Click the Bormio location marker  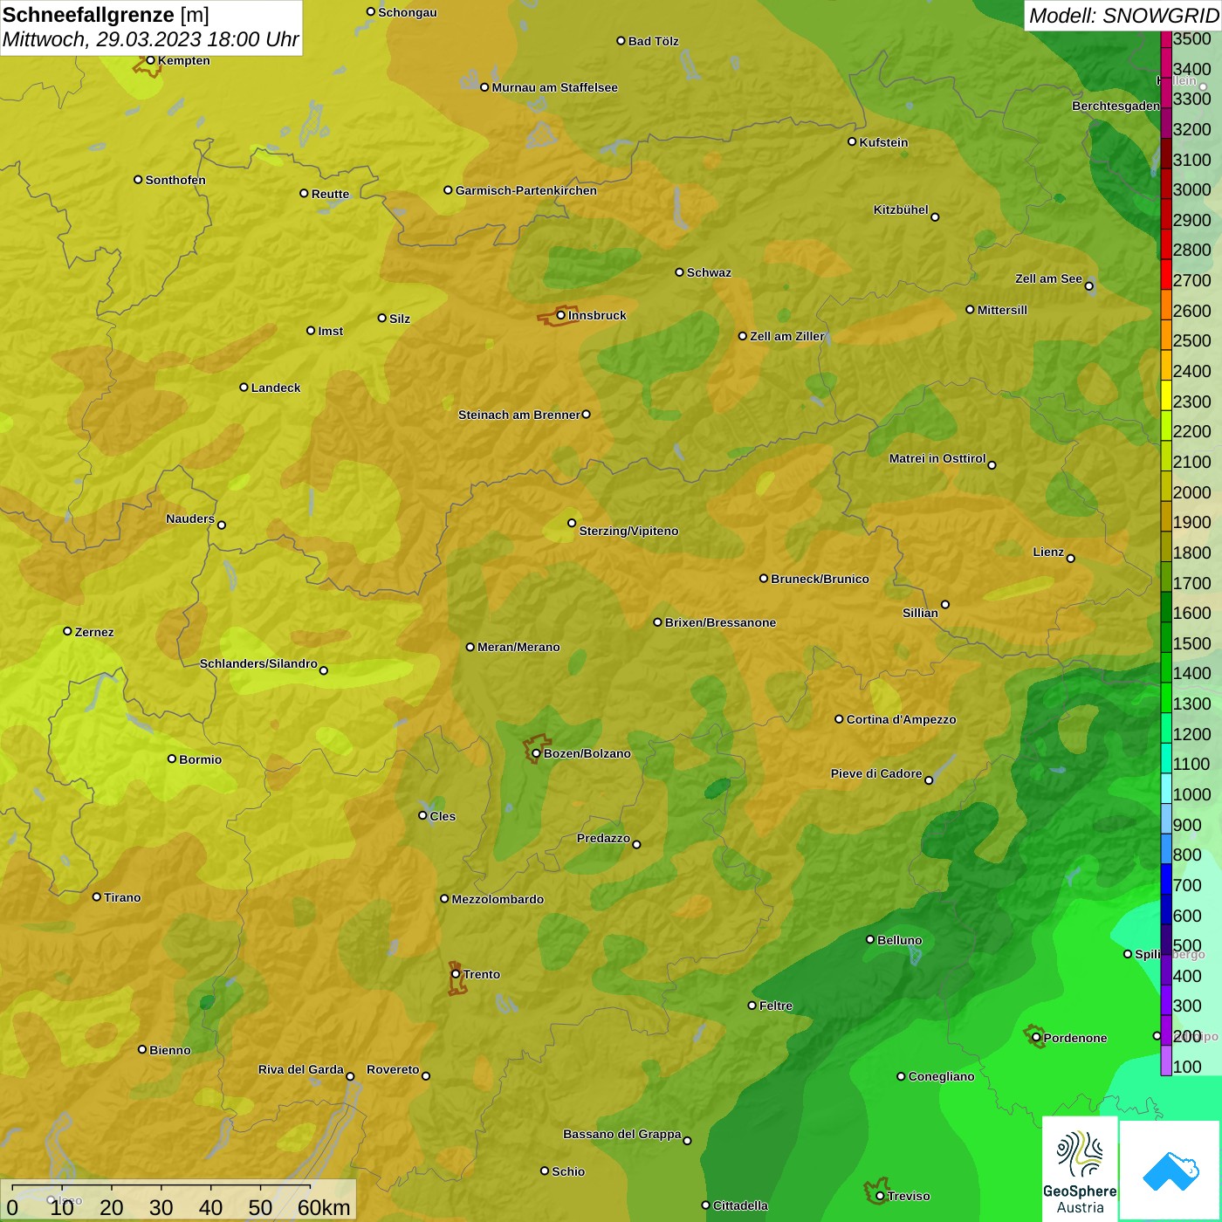pos(172,759)
